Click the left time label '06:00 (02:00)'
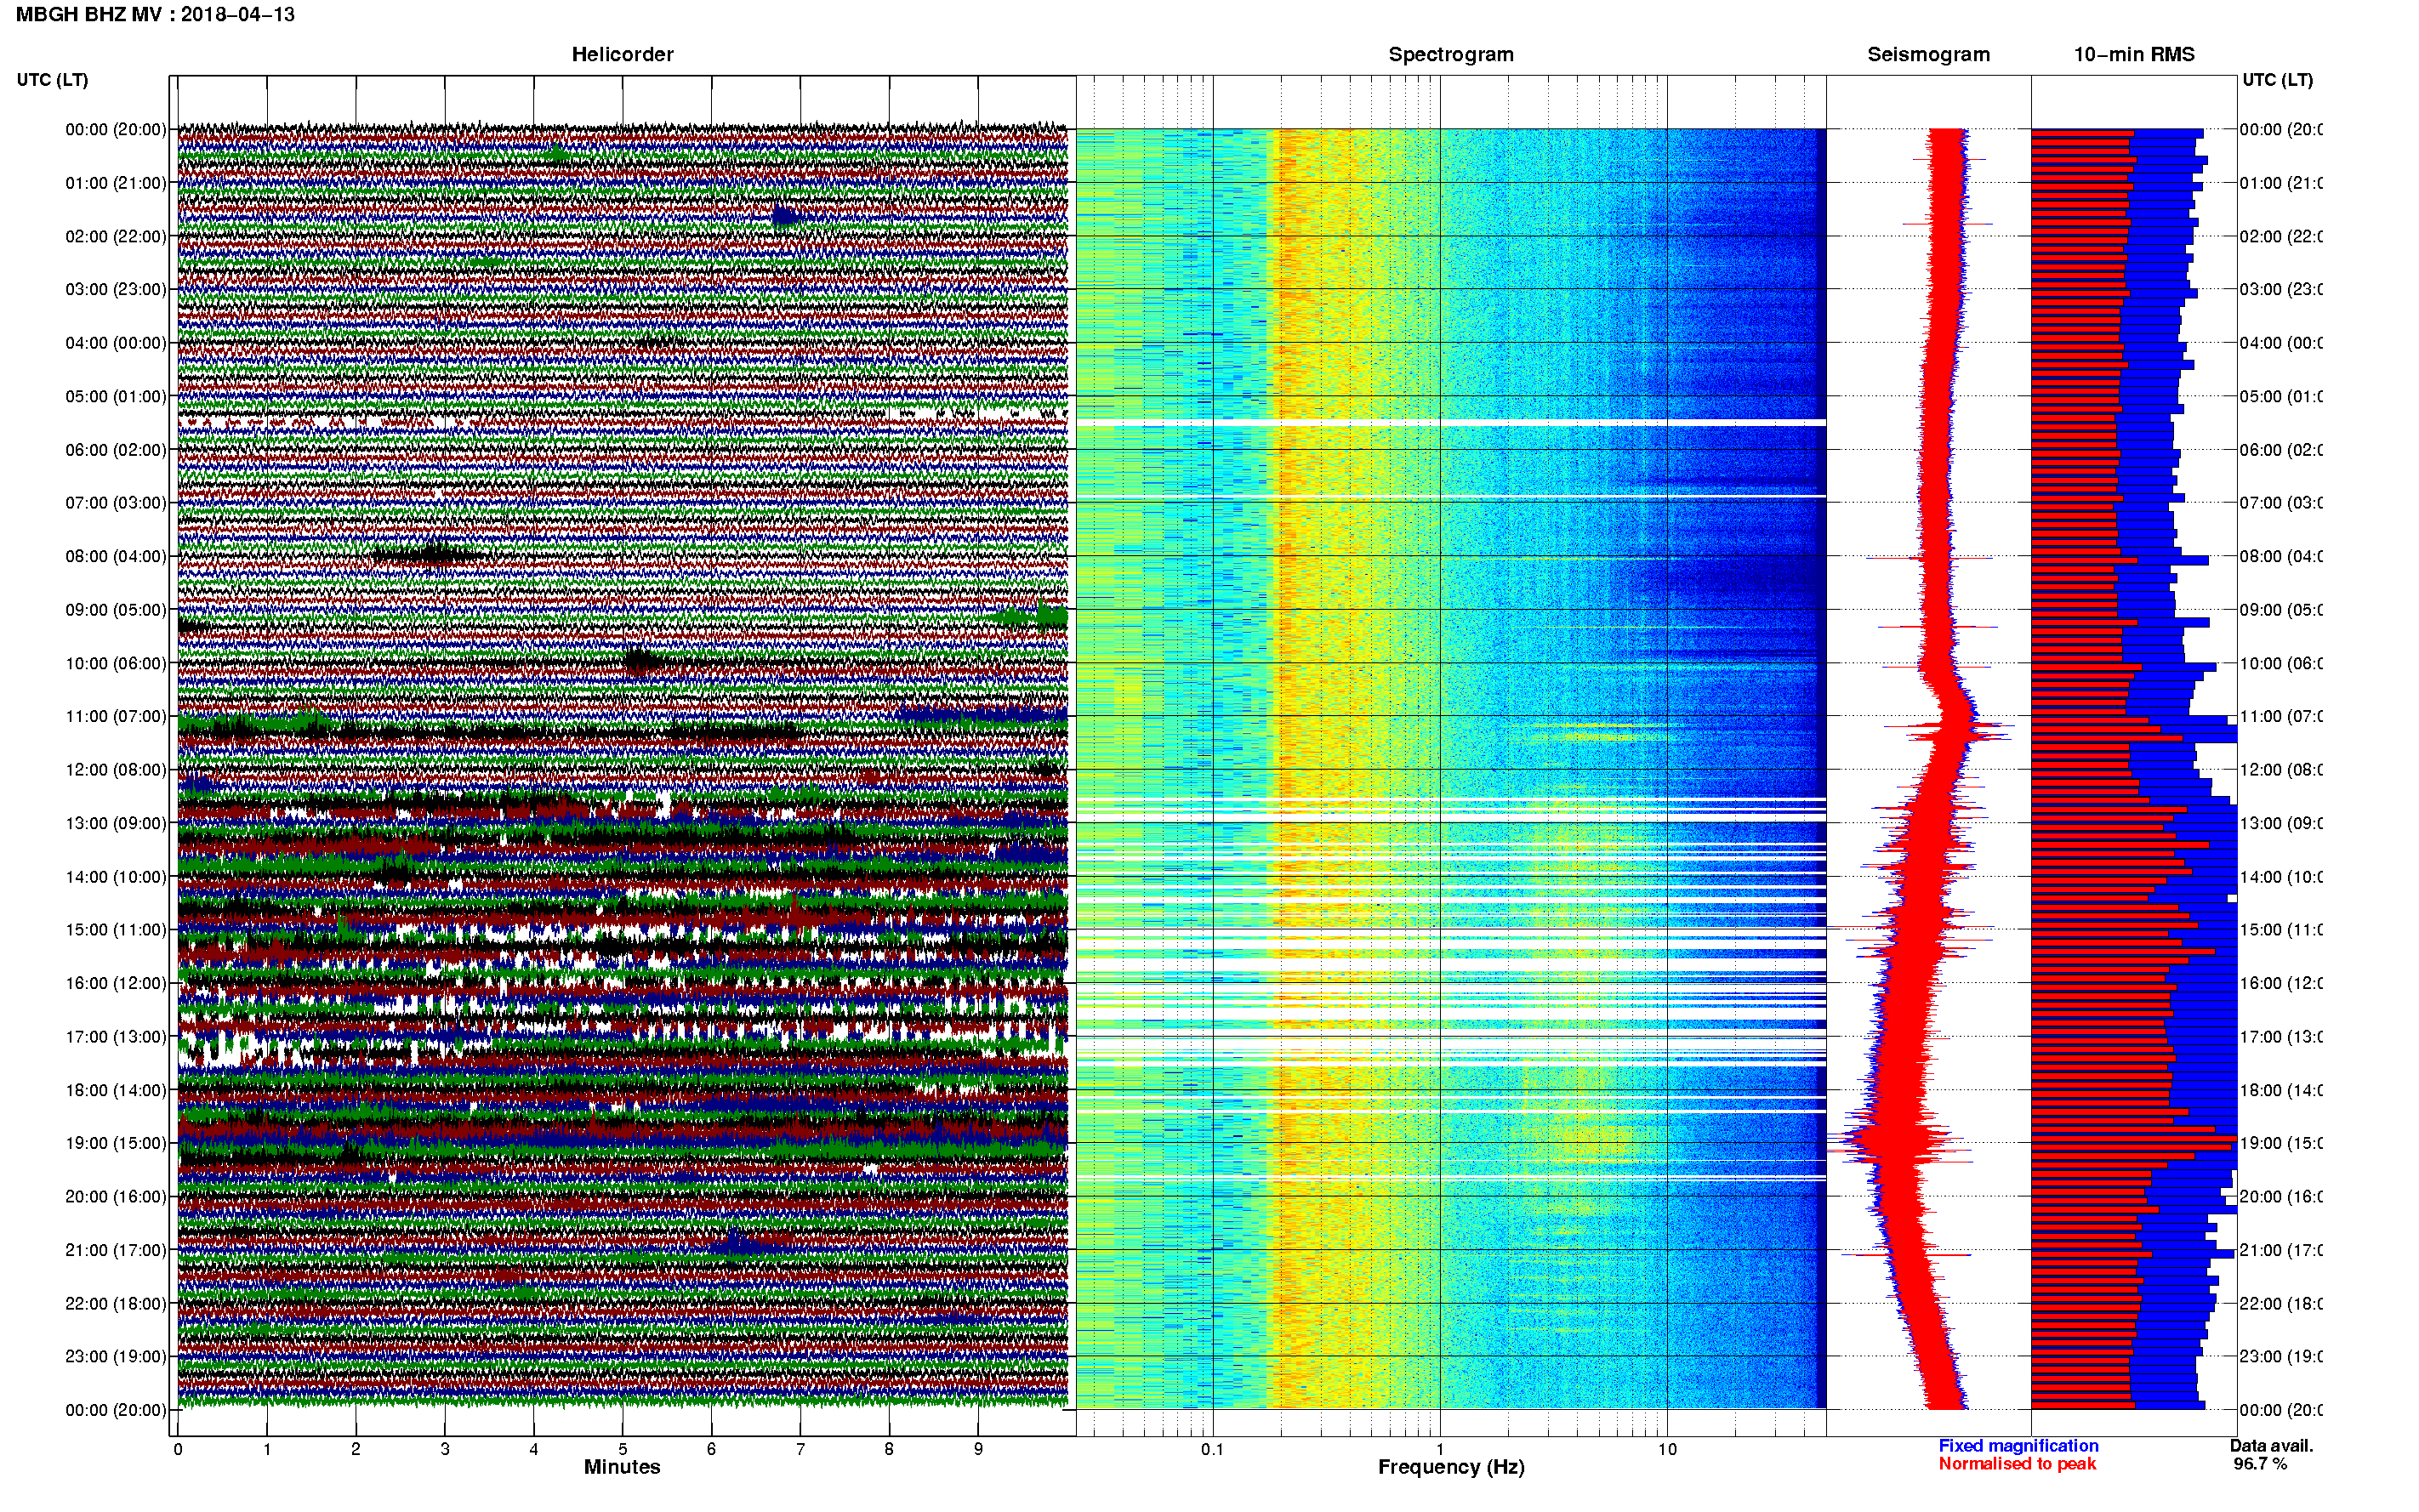This screenshot has width=2419, height=1512. click(x=116, y=450)
